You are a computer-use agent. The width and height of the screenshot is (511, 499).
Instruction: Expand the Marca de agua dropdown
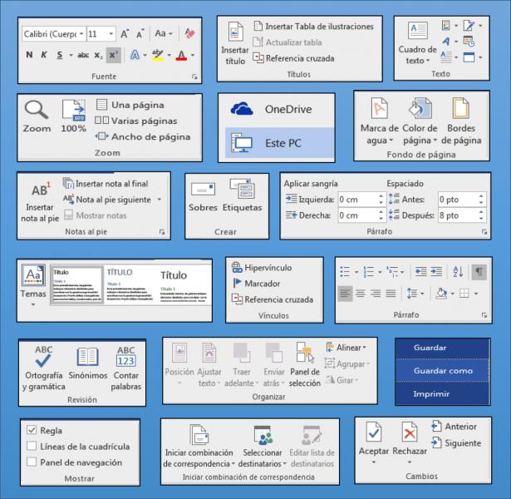tap(379, 141)
